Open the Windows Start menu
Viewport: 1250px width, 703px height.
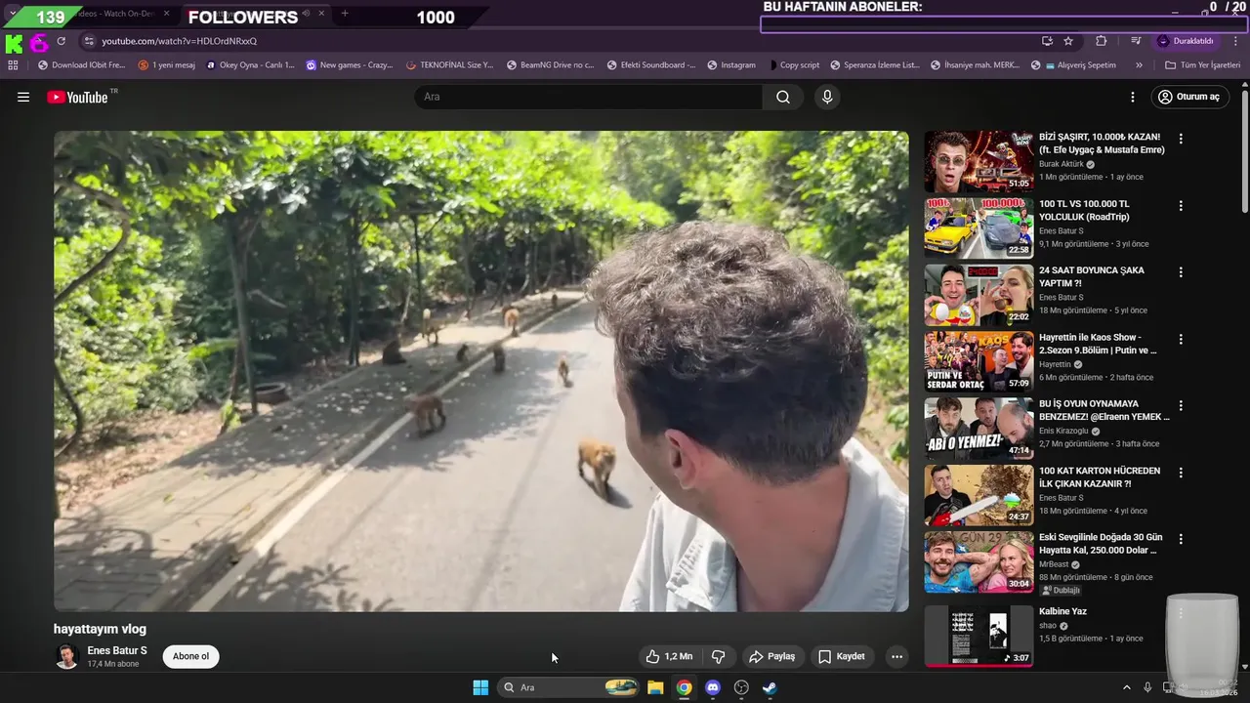[480, 687]
